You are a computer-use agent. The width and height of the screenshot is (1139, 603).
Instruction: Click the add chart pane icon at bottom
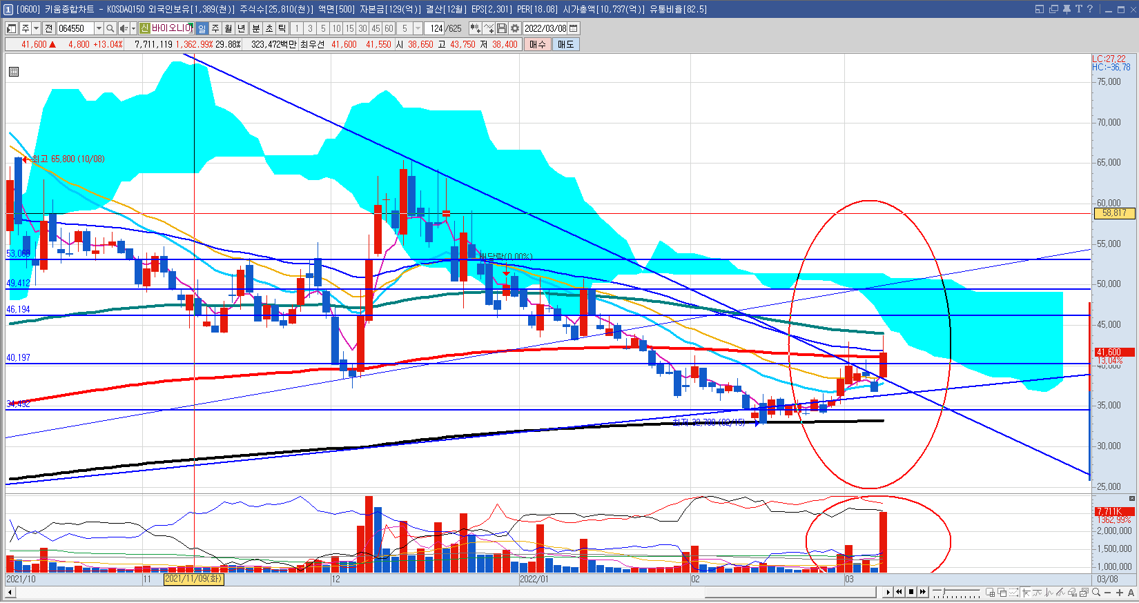990,592
